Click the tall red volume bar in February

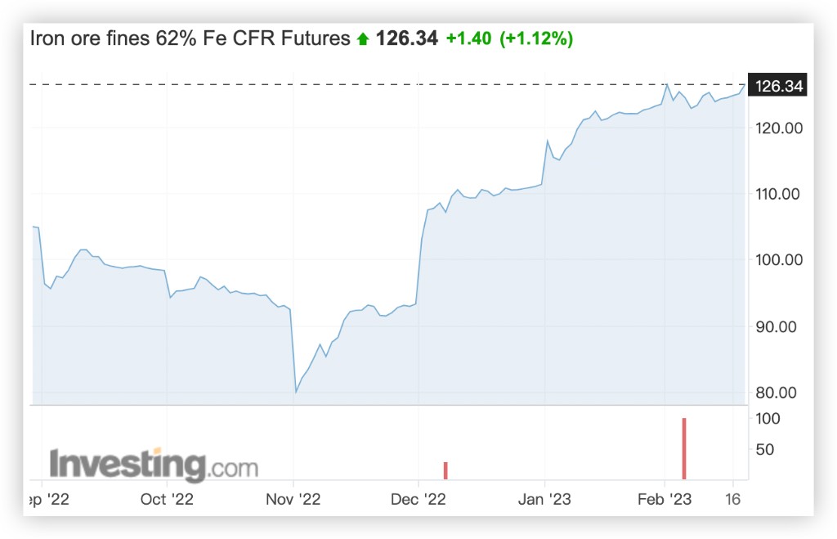[684, 448]
